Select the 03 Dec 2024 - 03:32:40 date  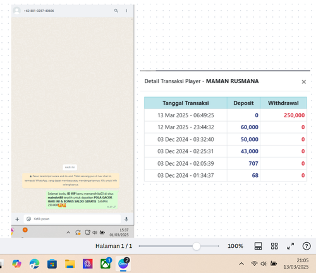186,139
